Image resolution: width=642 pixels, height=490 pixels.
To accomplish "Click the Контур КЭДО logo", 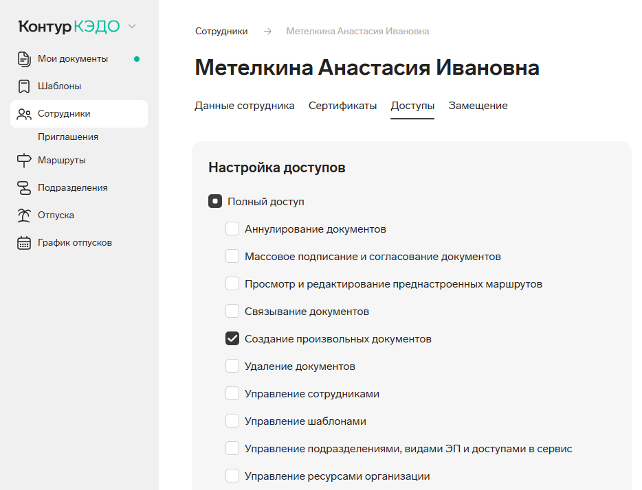I will 69,27.
